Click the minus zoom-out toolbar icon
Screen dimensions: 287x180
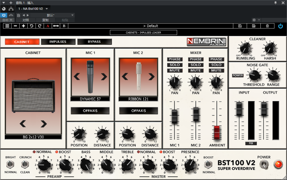point(15,26)
